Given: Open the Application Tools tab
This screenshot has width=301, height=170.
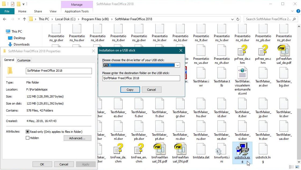Looking at the screenshot, I should tap(77, 11).
